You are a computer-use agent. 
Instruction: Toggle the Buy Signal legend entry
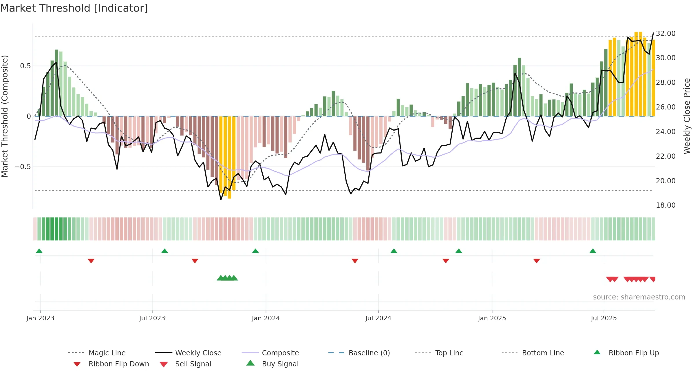coord(272,364)
